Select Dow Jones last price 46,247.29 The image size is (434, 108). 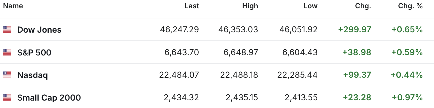coord(179,29)
